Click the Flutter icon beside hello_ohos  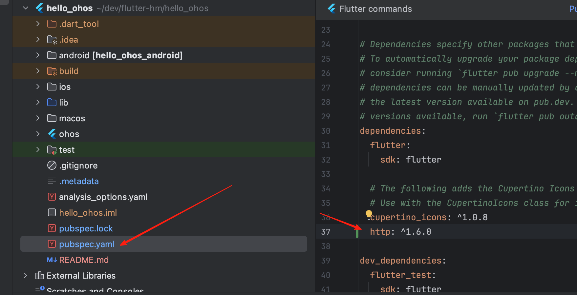[40, 8]
